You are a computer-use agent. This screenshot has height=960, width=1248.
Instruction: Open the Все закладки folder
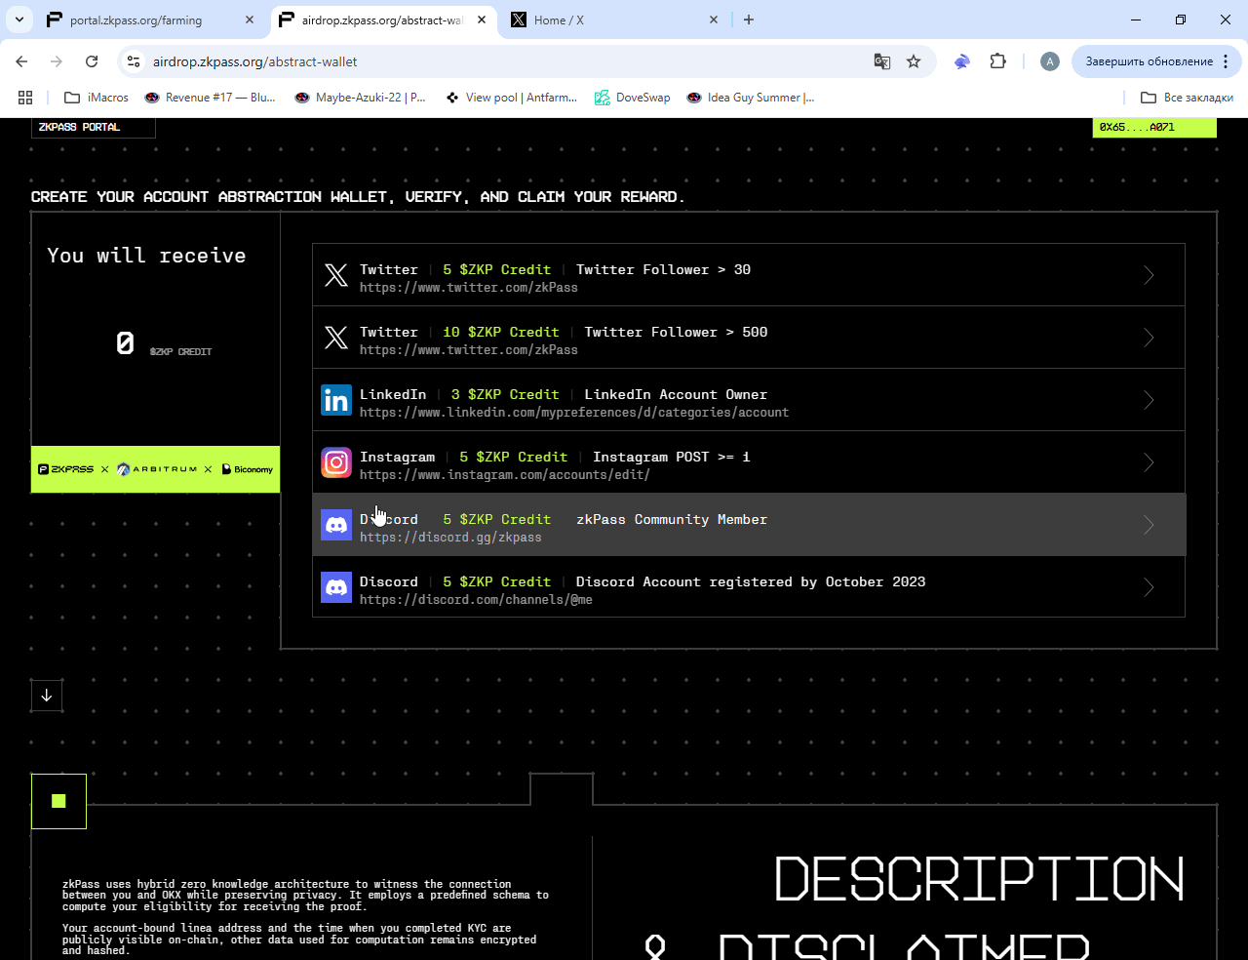[1187, 98]
